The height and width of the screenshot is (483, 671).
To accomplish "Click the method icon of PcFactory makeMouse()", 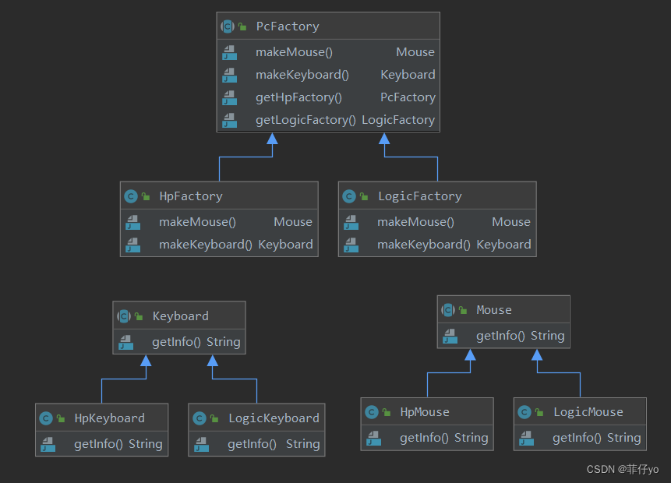I will coord(230,52).
